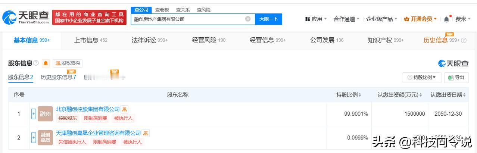Click the help icon next to 股东信息
This screenshot has height=153, width=477.
click(36, 63)
